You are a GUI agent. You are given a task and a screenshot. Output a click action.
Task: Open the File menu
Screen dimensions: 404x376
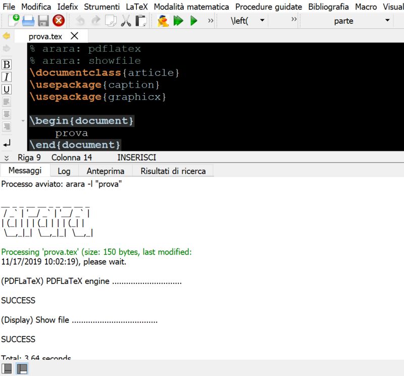[9, 7]
